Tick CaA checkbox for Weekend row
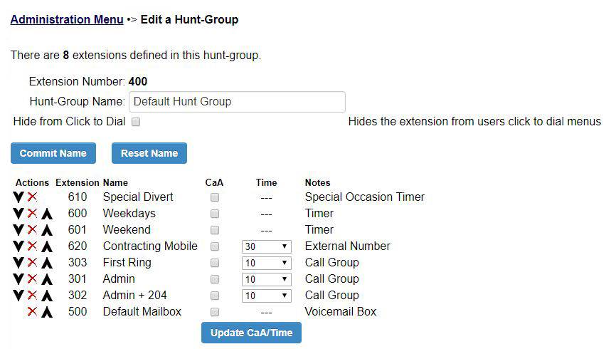The height and width of the screenshot is (349, 616). [215, 230]
